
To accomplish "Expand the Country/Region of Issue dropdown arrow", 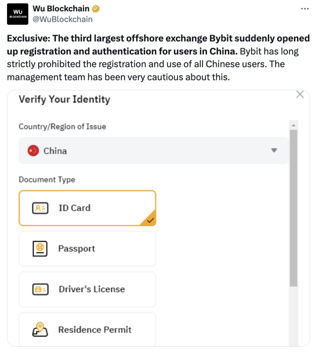I will tap(274, 150).
